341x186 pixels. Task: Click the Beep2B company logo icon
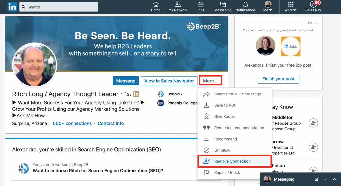click(x=161, y=94)
